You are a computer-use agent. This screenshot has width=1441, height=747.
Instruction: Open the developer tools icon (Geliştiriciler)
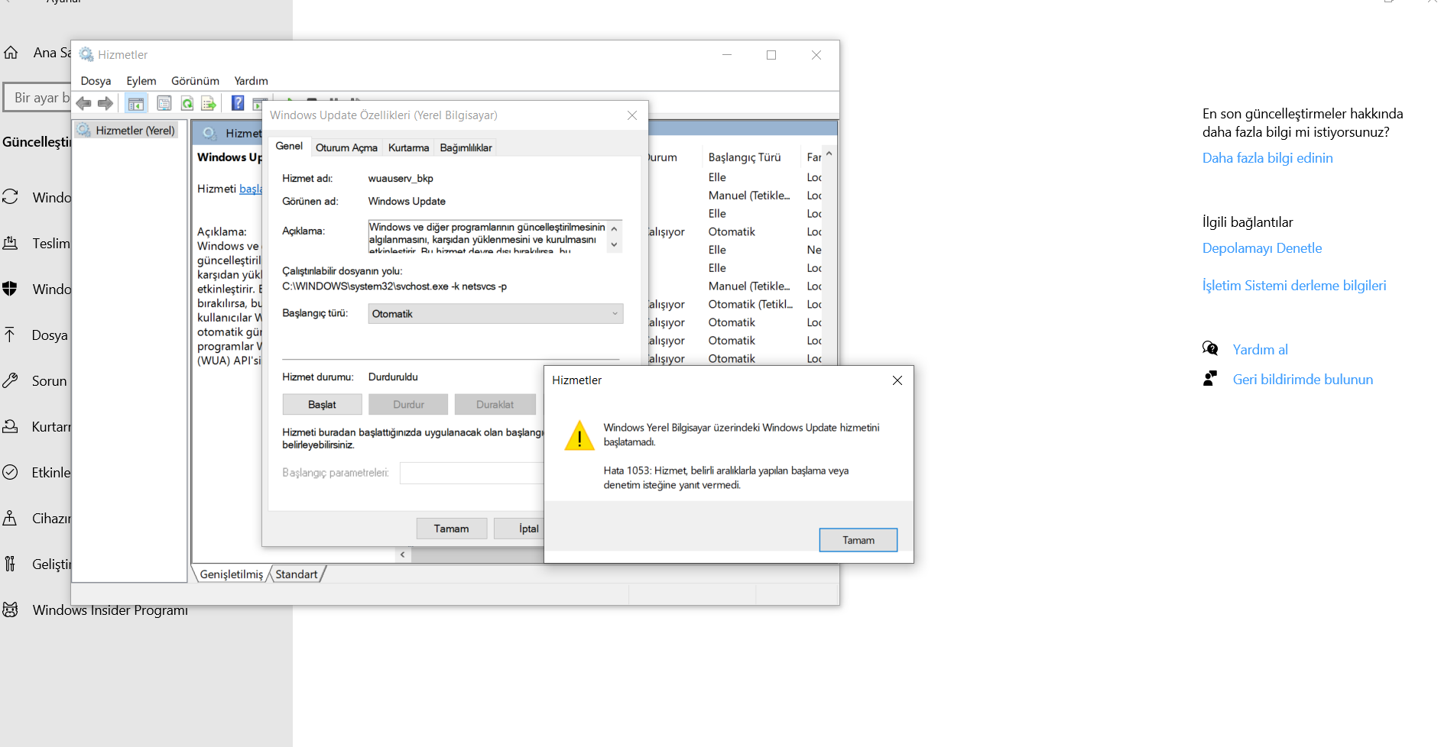point(10,564)
